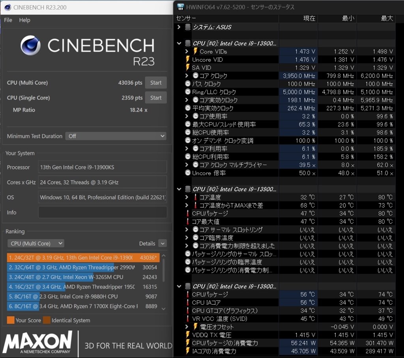Open the Minimum Test Duration dropdown

coord(162,136)
